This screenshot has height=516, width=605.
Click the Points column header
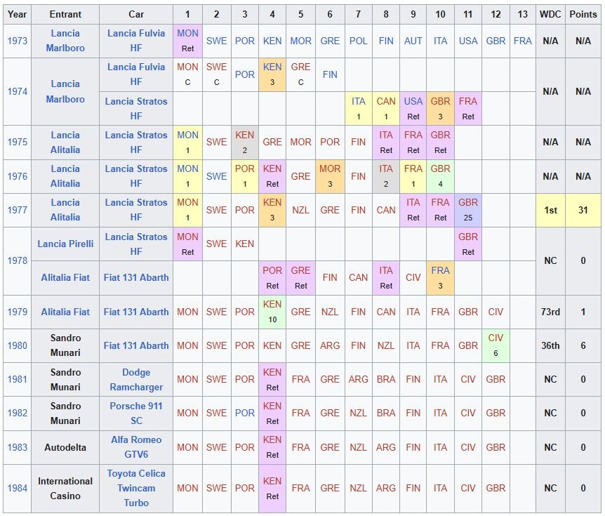583,14
